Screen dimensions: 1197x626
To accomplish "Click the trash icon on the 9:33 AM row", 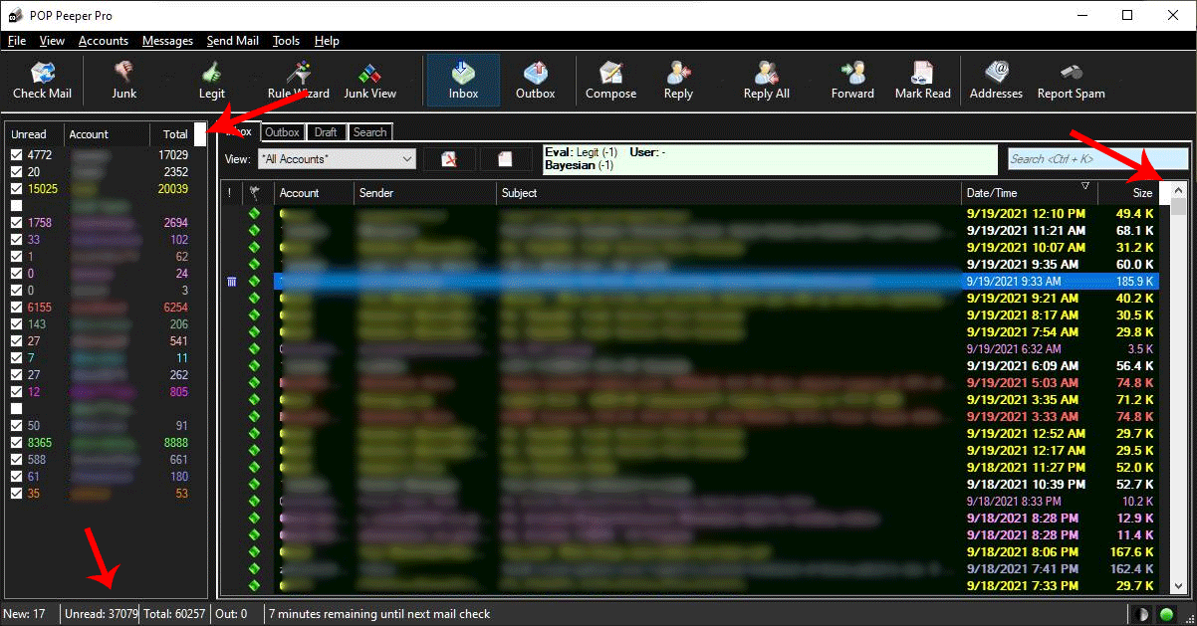I will (232, 282).
